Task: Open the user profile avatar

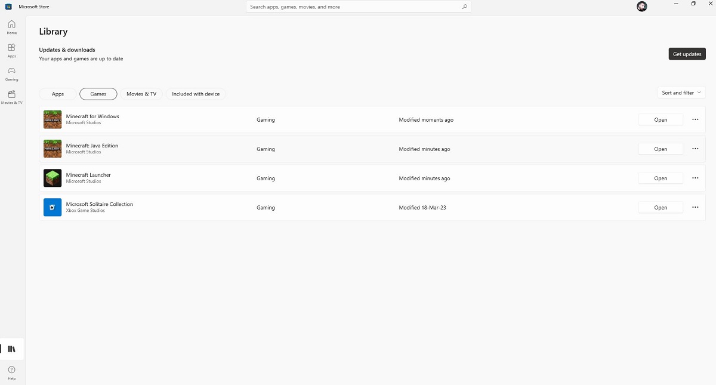Action: coord(641,7)
